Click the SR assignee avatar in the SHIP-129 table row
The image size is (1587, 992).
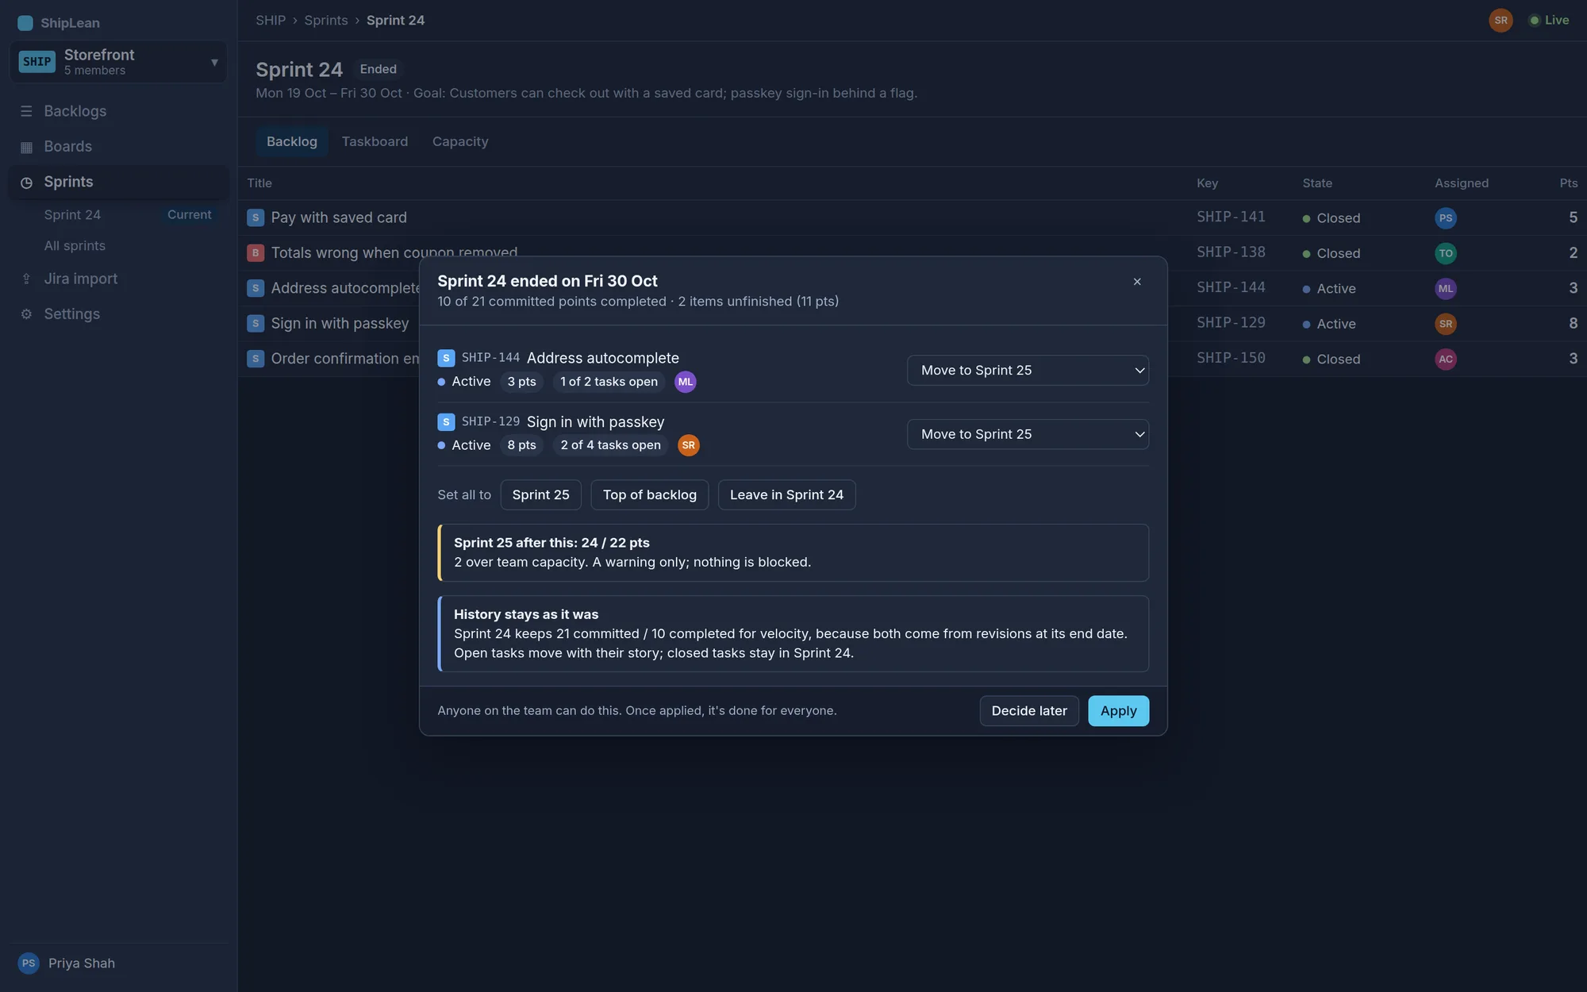point(1446,324)
